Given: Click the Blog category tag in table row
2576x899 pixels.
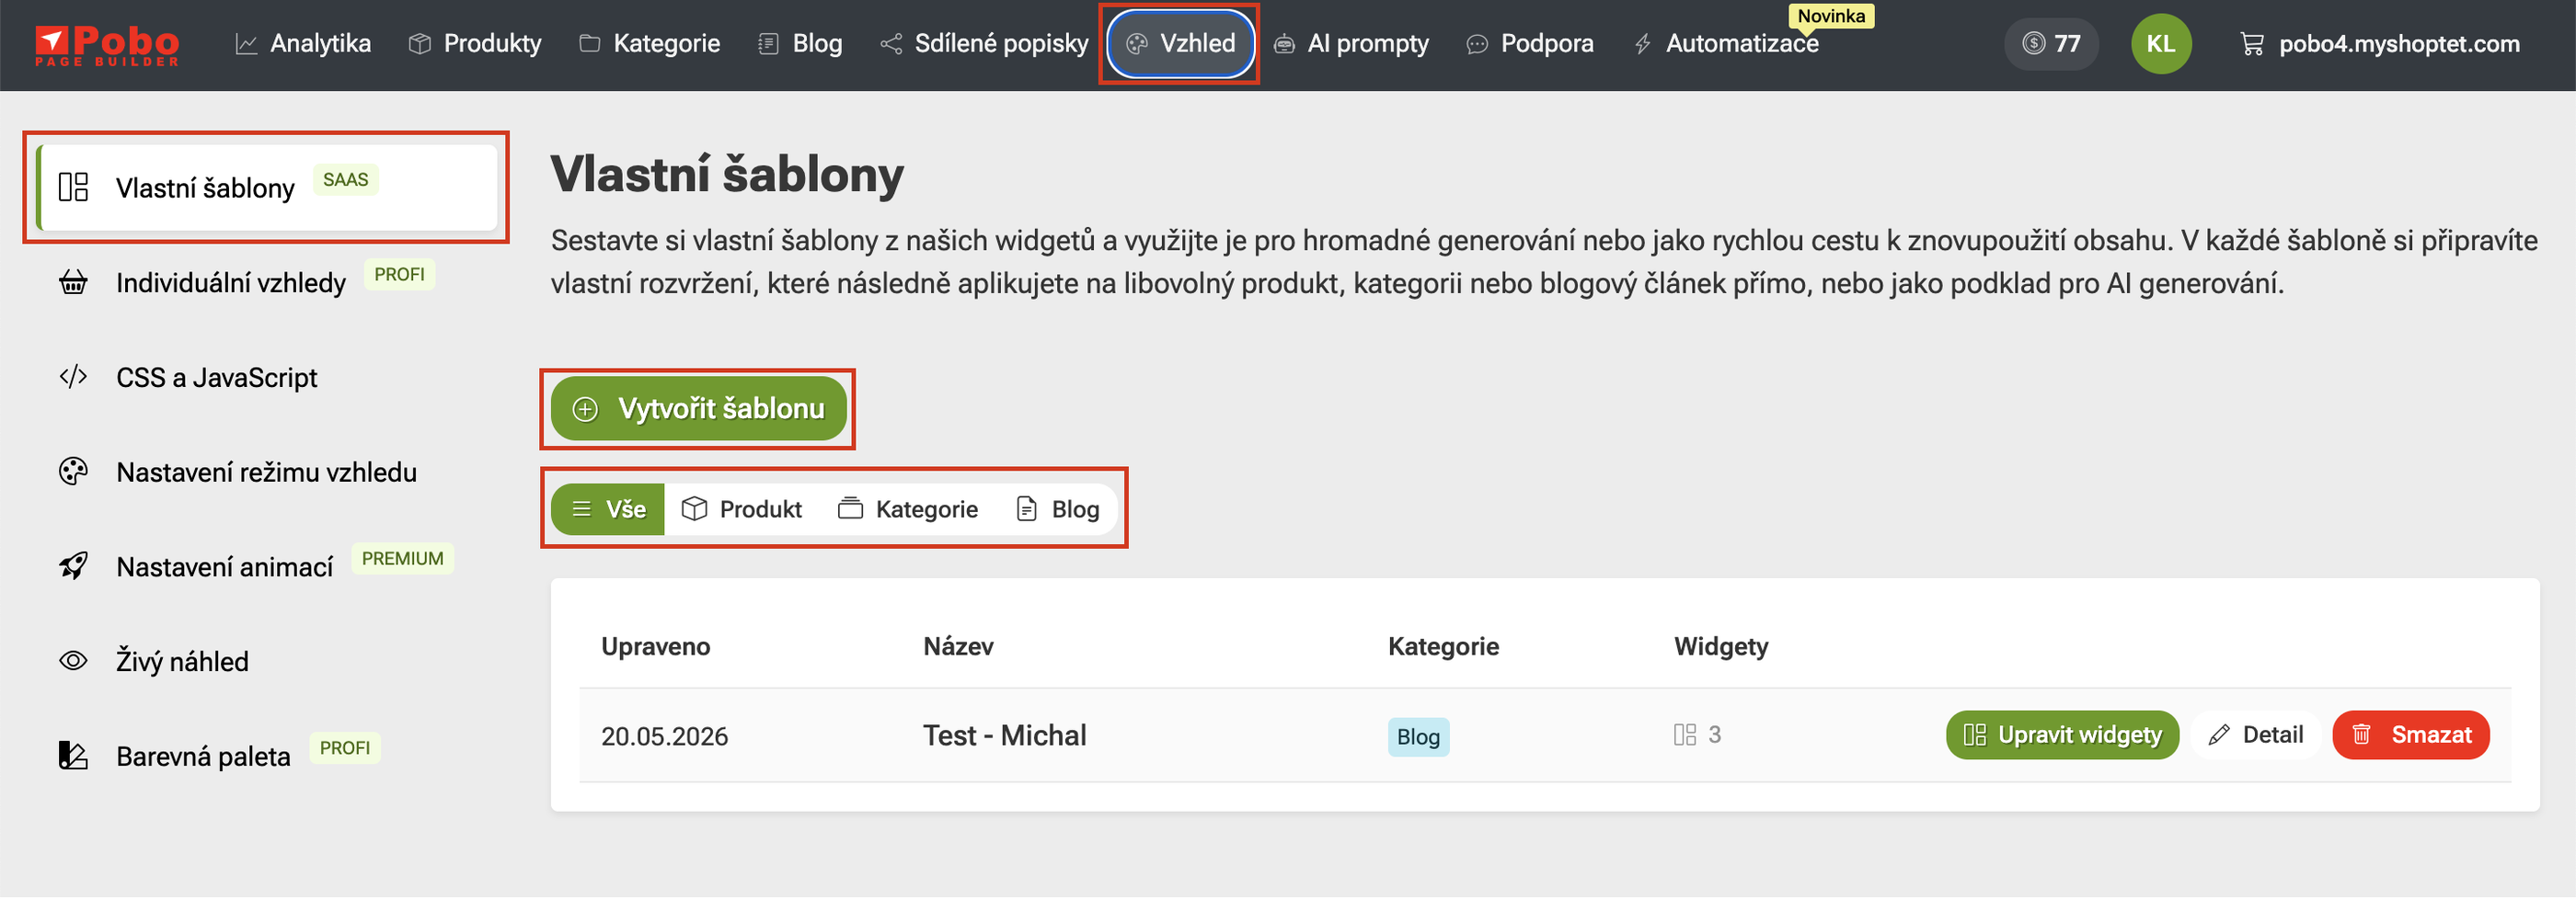Looking at the screenshot, I should pos(1418,737).
